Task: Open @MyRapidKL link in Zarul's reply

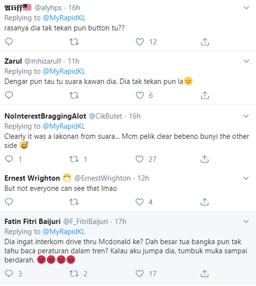Action: [64, 71]
